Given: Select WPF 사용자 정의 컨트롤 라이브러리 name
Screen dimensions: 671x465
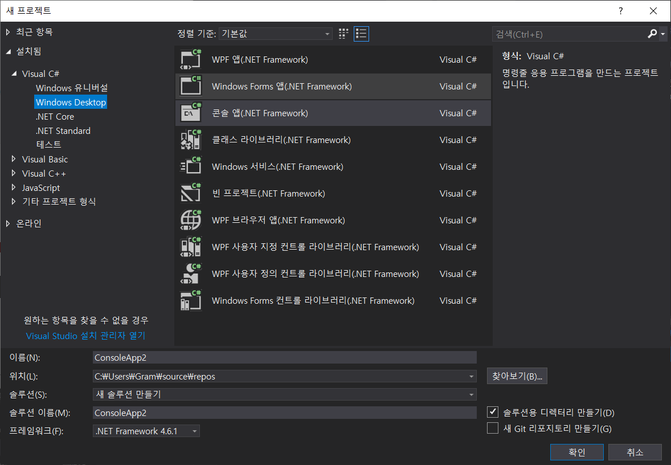Looking at the screenshot, I should coord(316,274).
